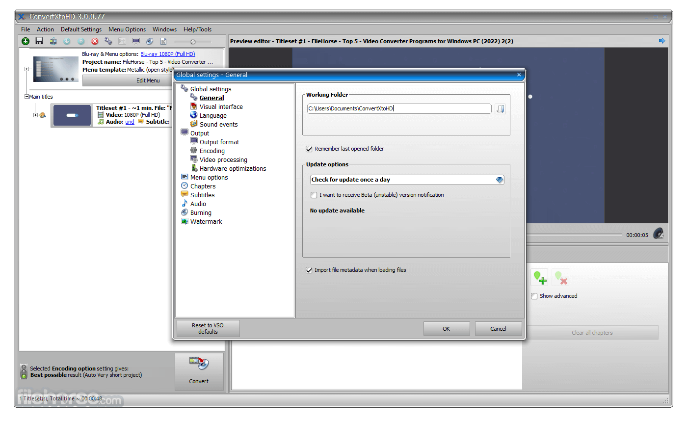Click the Sound events music icon
687x422 pixels.
pyautogui.click(x=193, y=124)
